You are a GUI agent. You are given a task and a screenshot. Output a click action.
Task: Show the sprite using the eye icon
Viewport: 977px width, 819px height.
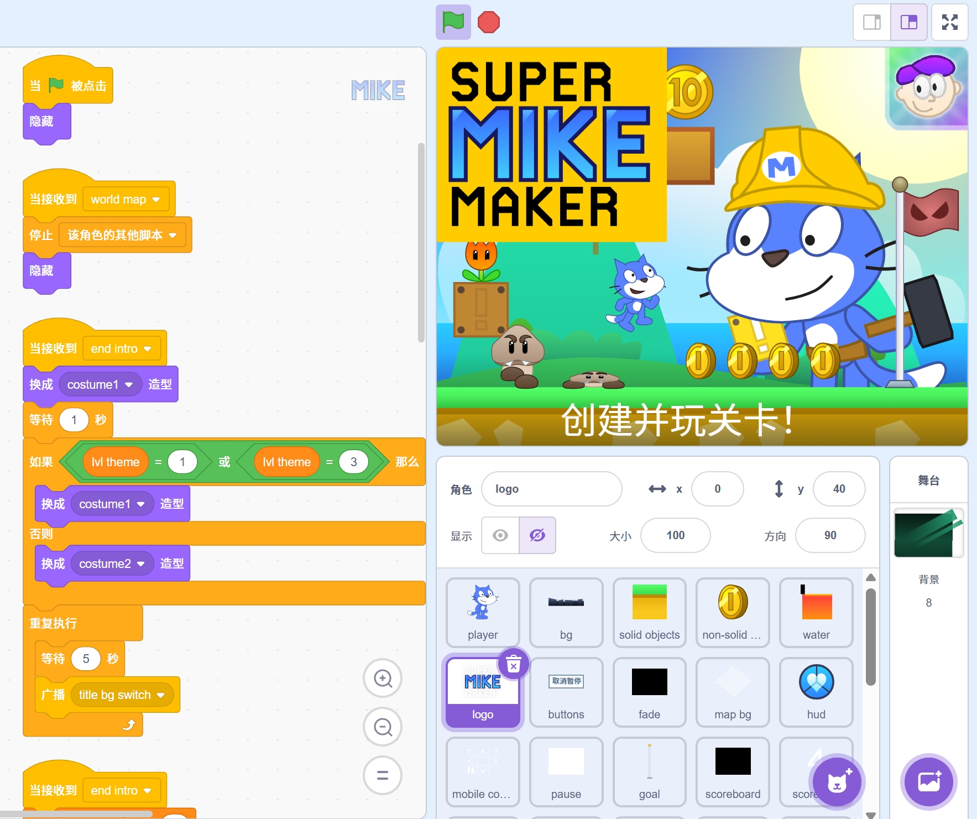[x=500, y=535]
